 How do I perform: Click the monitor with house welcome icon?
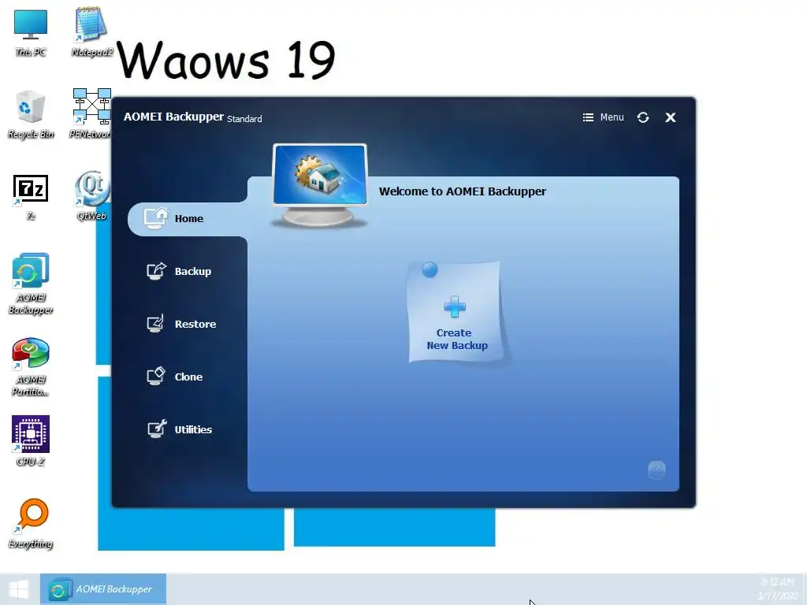pos(320,185)
